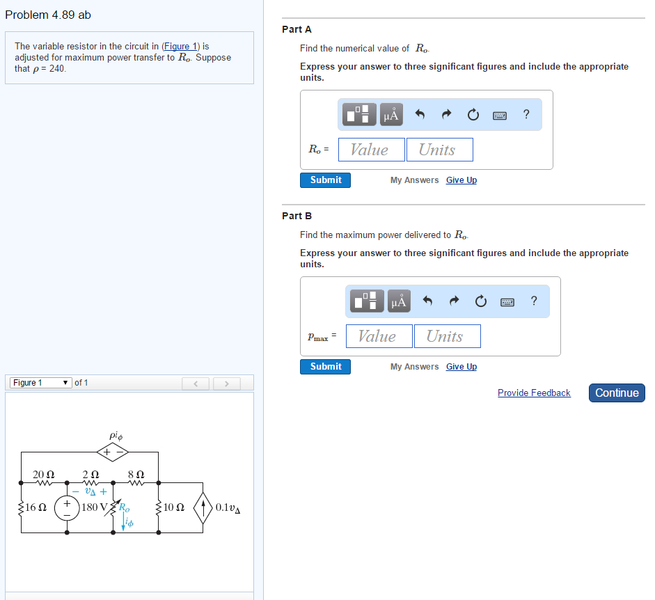Undo the last entry in Part A
This screenshot has height=600, width=655.
(x=420, y=114)
